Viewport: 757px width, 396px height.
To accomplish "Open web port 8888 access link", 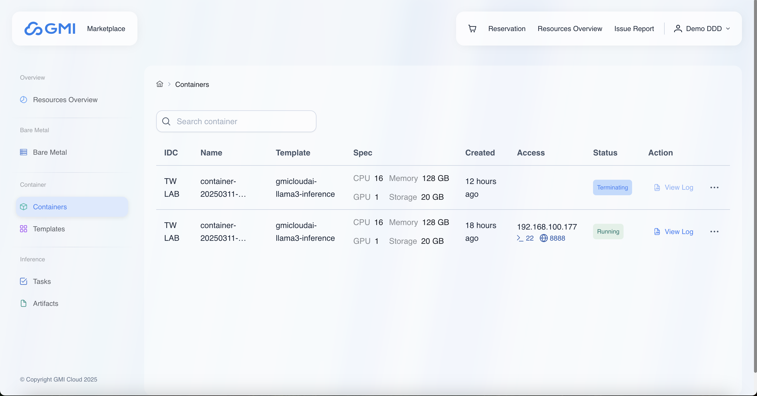I will pos(552,238).
